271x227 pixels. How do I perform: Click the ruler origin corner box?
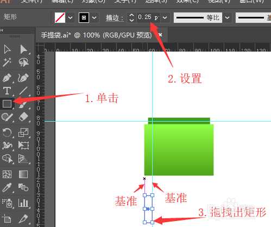click(x=40, y=47)
